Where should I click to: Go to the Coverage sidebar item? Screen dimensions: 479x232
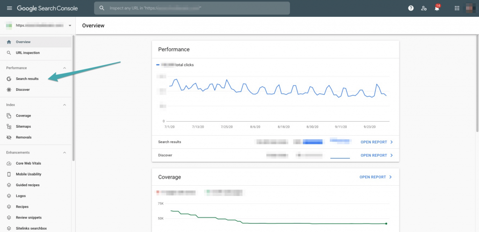tap(23, 116)
